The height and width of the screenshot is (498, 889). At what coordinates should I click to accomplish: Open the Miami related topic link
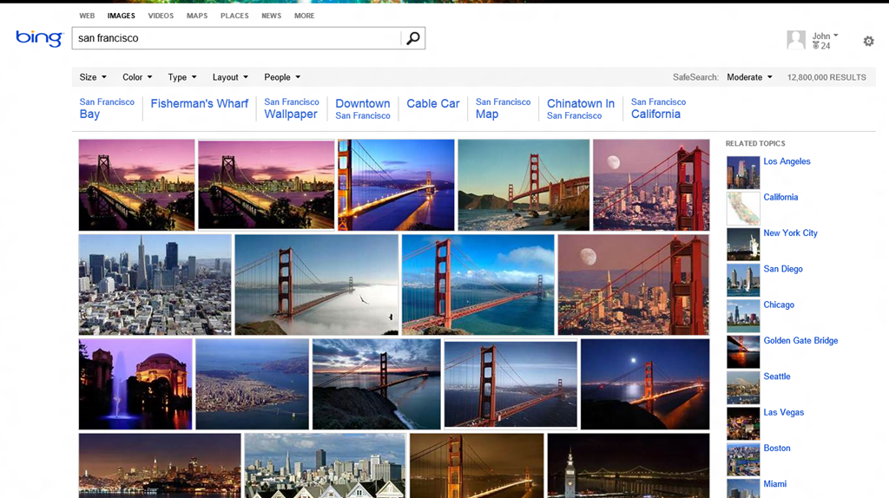[774, 484]
